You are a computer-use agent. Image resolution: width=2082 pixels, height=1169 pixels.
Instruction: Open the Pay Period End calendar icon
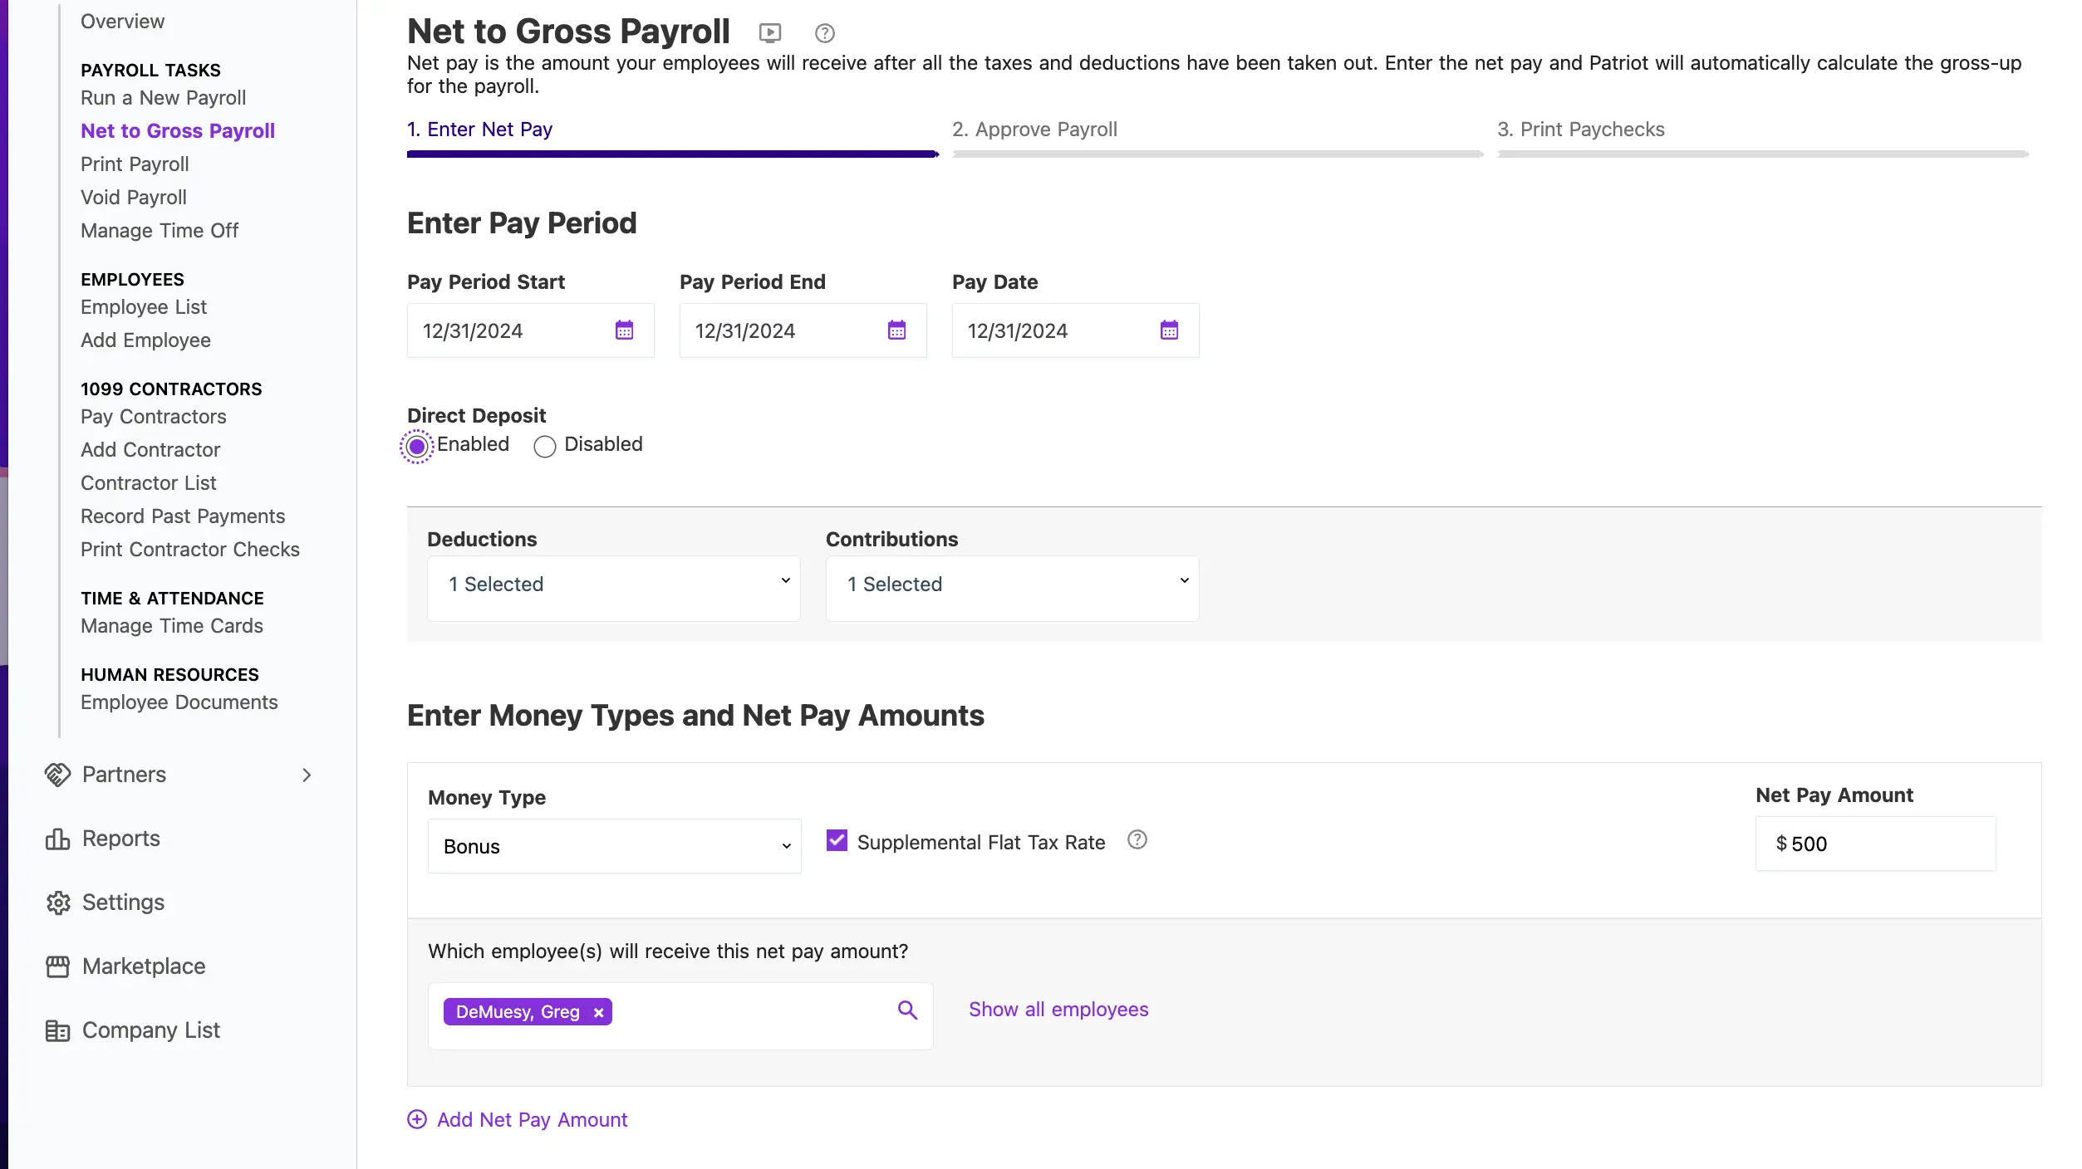pyautogui.click(x=896, y=330)
